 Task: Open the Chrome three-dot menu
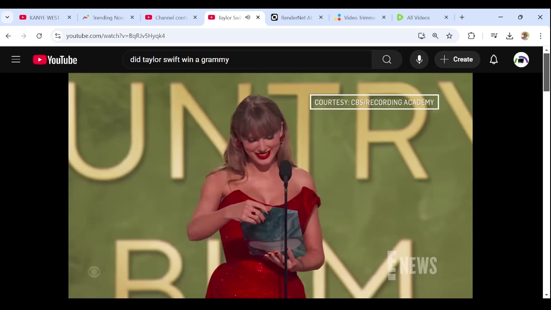pyautogui.click(x=541, y=36)
